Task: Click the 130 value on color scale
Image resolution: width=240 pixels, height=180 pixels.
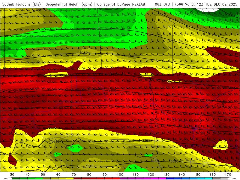Action: point(166,175)
